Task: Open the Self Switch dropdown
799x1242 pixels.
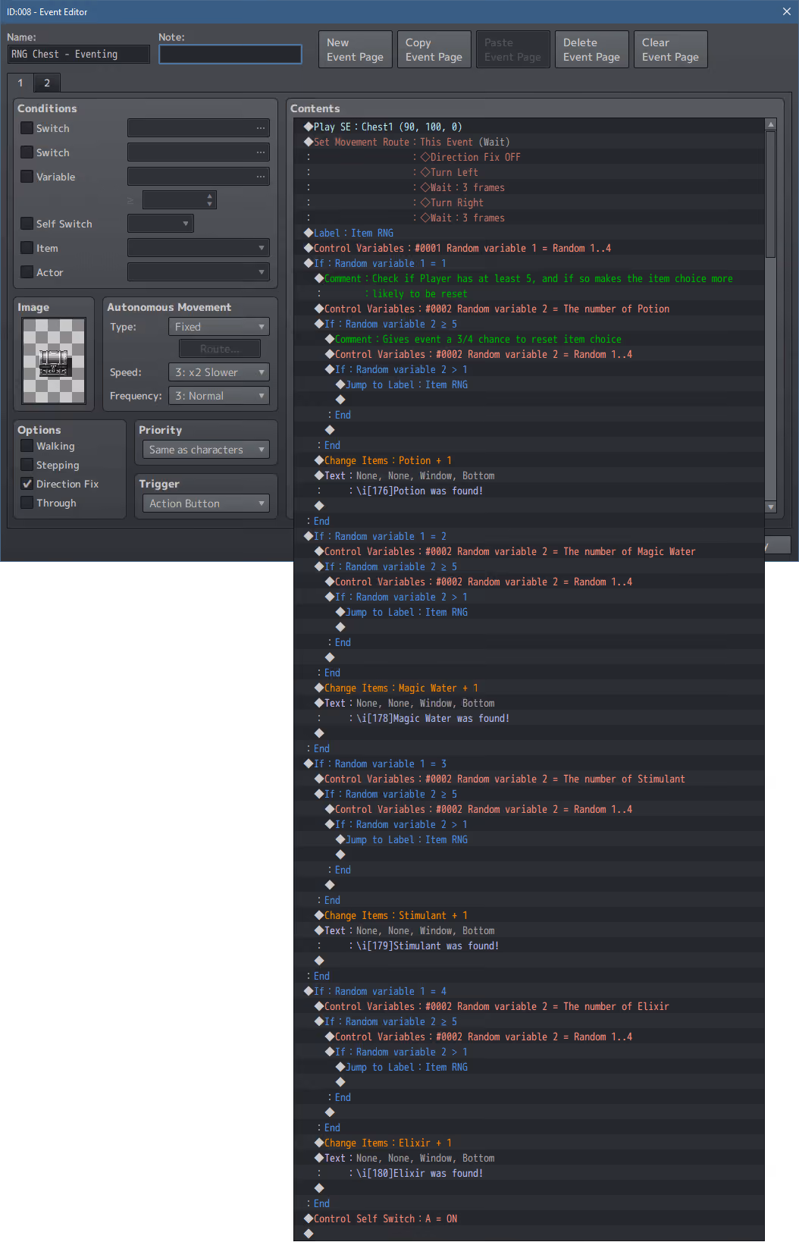Action: tap(161, 224)
